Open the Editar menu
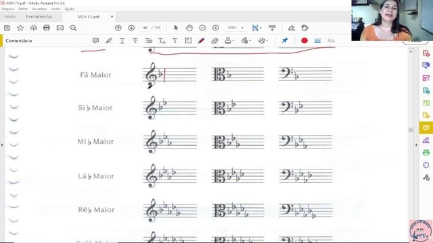This screenshot has height=243, width=433. (x=23, y=9)
